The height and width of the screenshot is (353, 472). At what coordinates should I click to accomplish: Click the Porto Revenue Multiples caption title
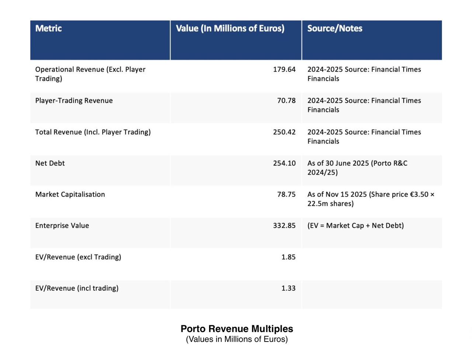tap(237, 329)
